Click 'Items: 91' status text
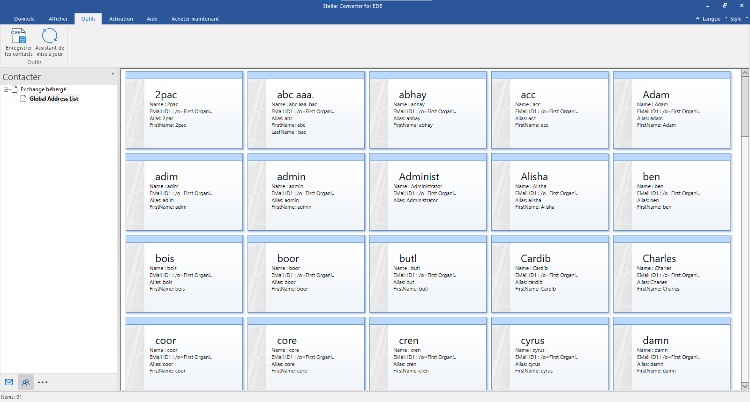Image resolution: width=750 pixels, height=402 pixels. tap(11, 397)
